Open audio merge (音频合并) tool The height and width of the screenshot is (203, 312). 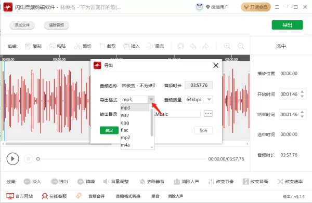(x=96, y=196)
